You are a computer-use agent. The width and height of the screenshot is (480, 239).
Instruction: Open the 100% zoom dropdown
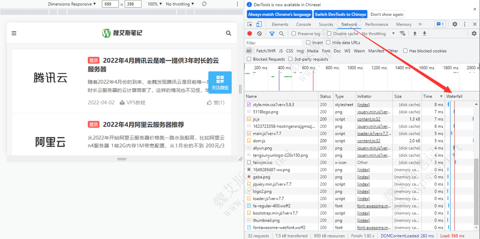pos(154,4)
